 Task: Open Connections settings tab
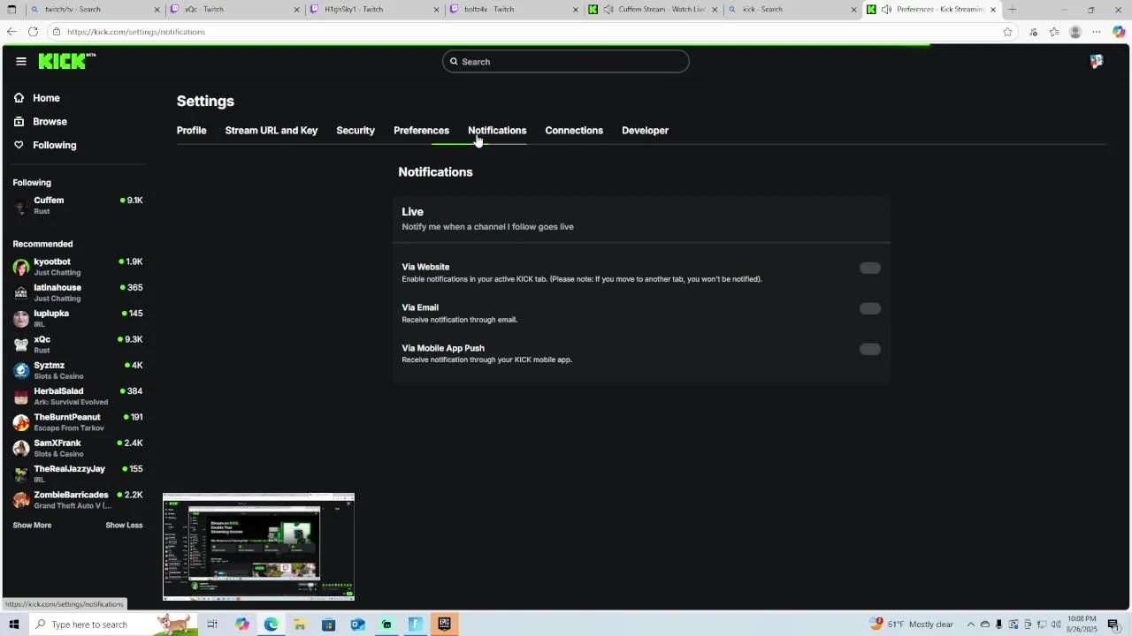[x=574, y=131]
